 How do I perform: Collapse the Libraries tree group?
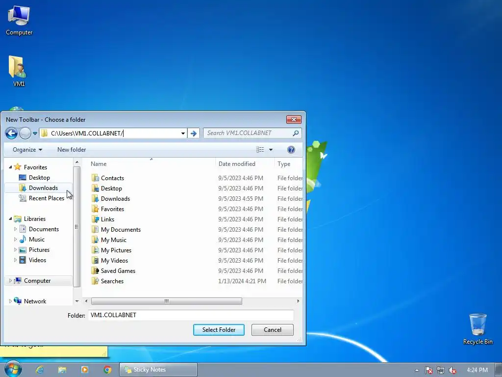10,218
